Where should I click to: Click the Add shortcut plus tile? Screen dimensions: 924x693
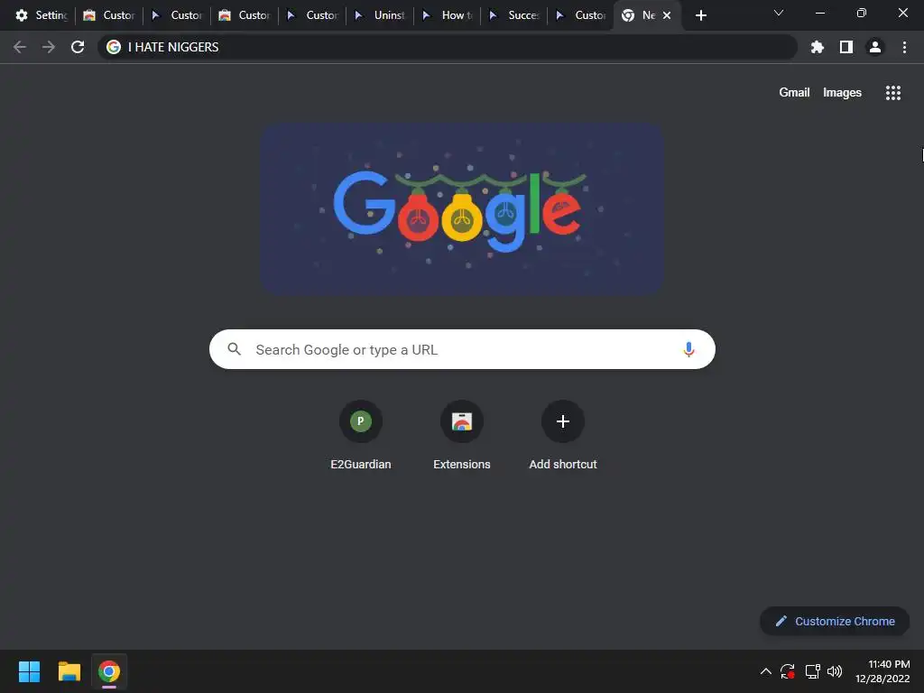coord(563,435)
